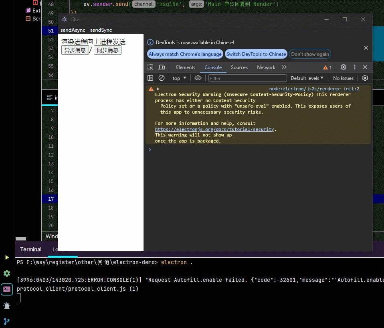This screenshot has width=384, height=328.
Task: Select the Terminal tab in the IDE
Action: click(x=31, y=249)
